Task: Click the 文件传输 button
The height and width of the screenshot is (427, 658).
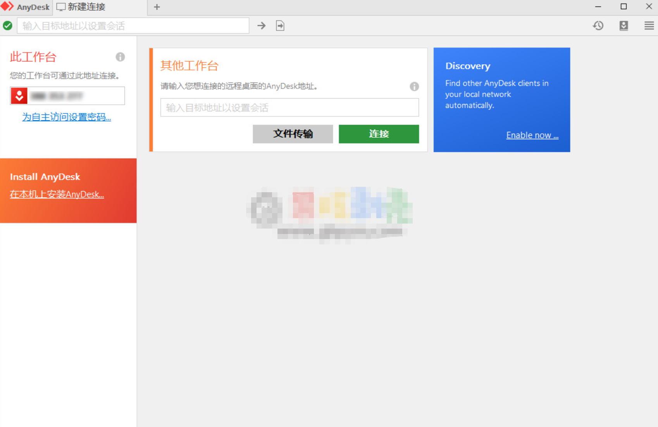Action: 293,134
